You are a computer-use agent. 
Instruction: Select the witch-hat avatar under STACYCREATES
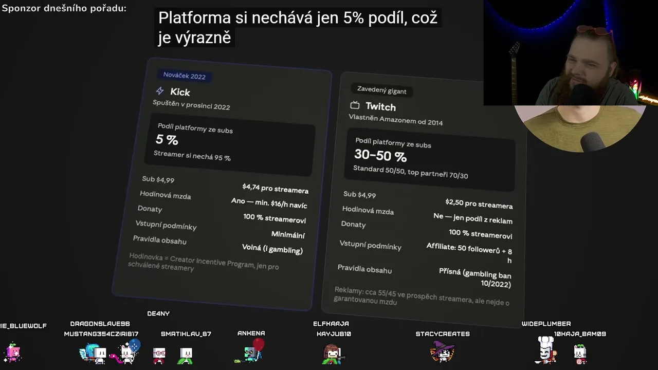[442, 352]
